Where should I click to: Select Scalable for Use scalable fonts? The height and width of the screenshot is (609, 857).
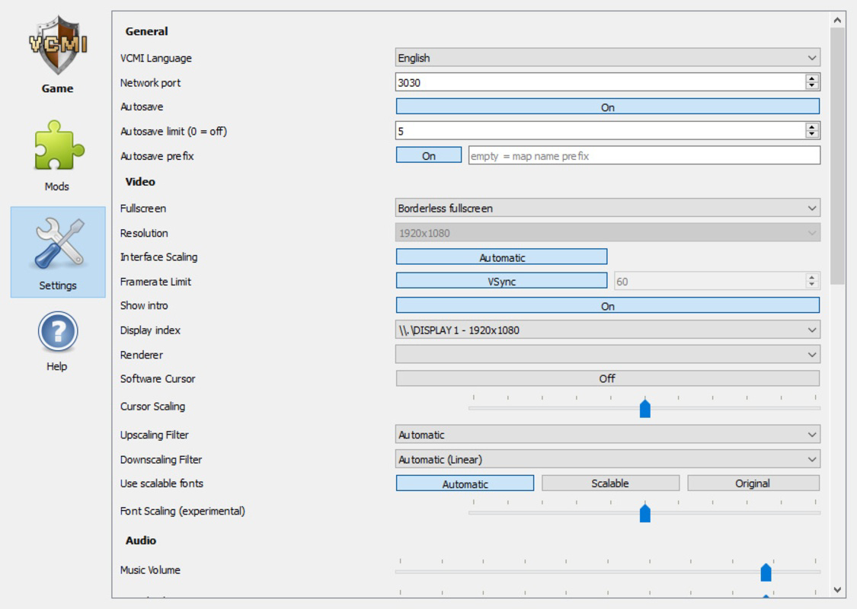610,483
